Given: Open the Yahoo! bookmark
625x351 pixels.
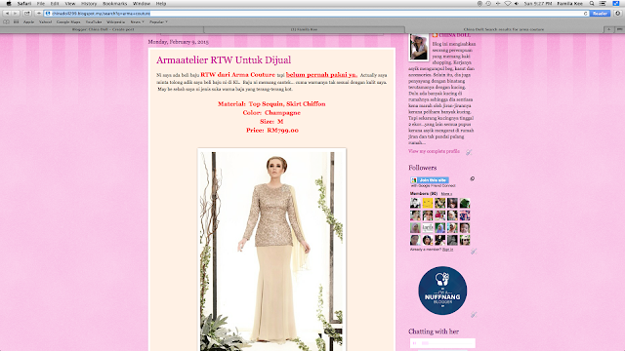Looking at the screenshot, I should click(x=46, y=21).
